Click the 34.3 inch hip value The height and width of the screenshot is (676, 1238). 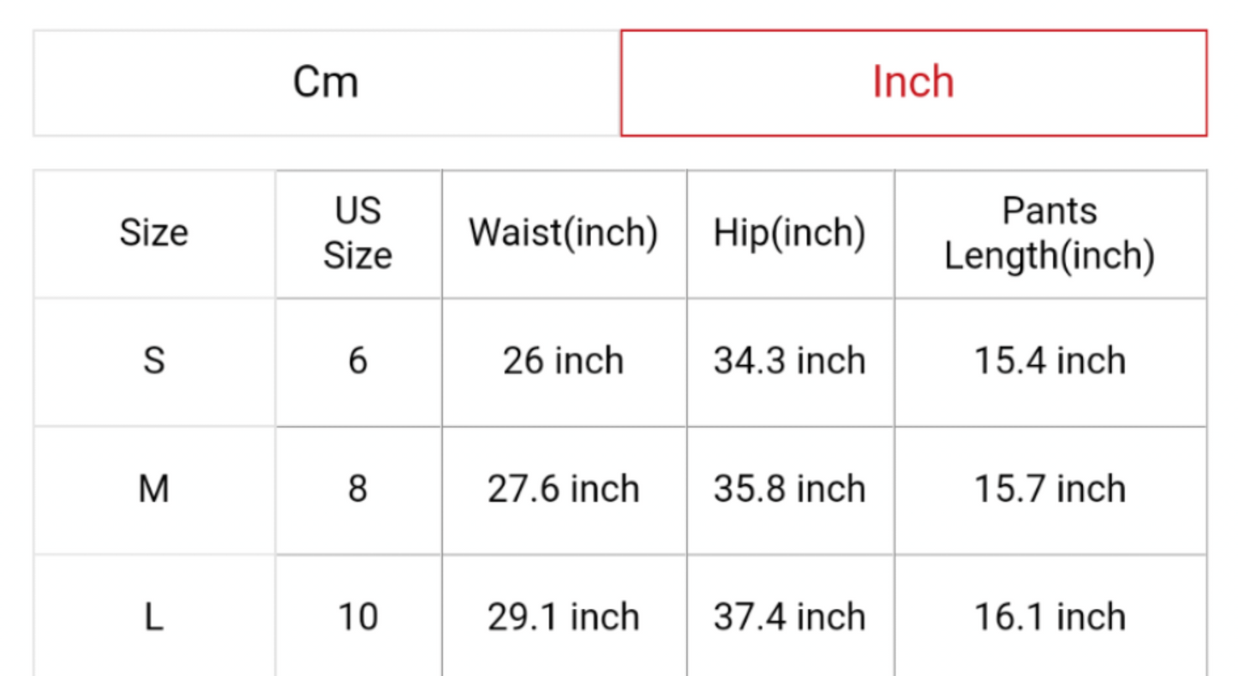click(789, 360)
